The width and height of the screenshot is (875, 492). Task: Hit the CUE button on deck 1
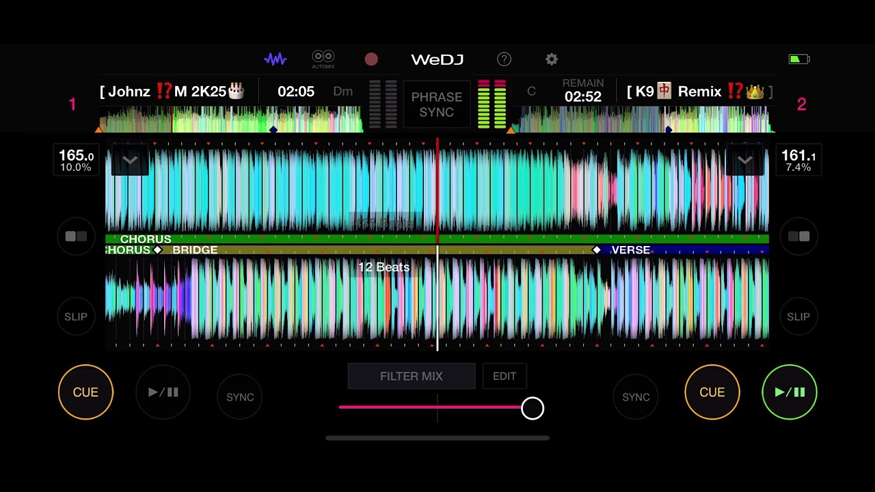click(85, 392)
